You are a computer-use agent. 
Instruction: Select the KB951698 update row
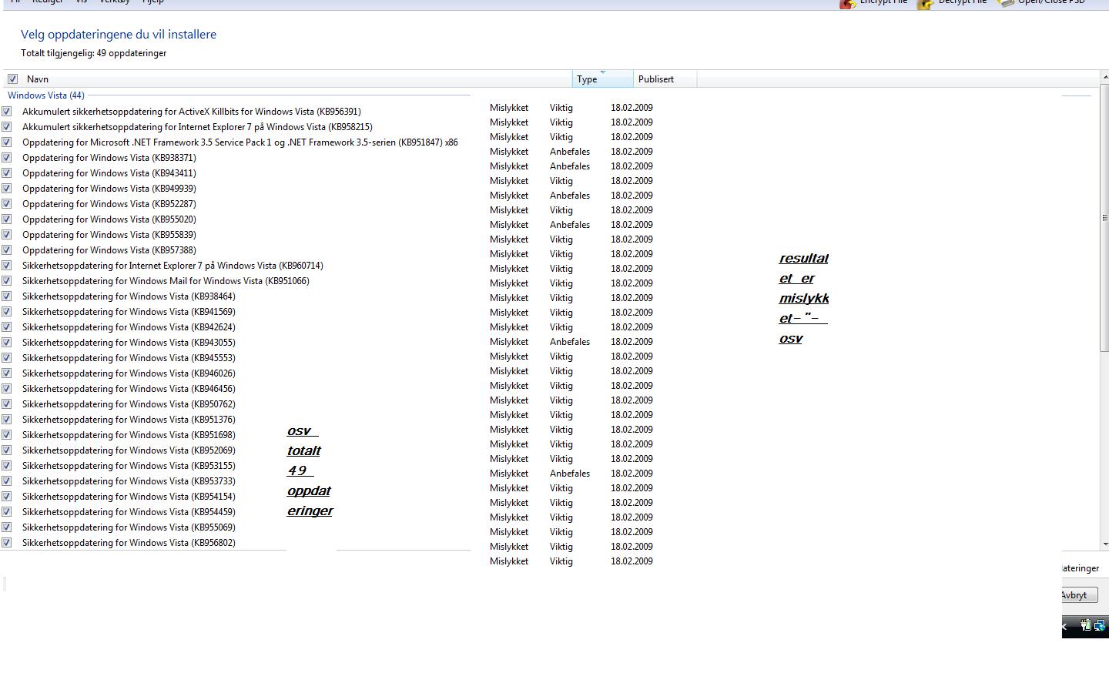[129, 434]
